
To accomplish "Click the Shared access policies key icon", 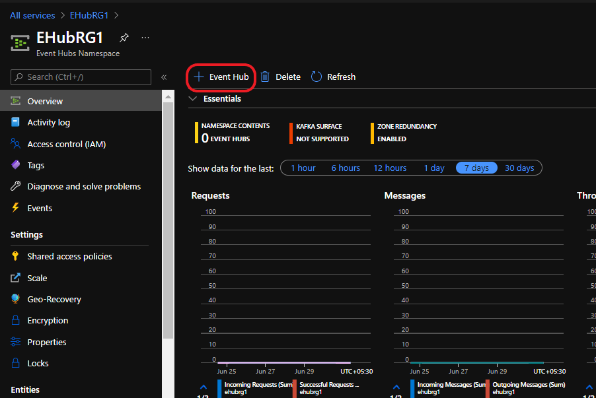I will [x=16, y=256].
